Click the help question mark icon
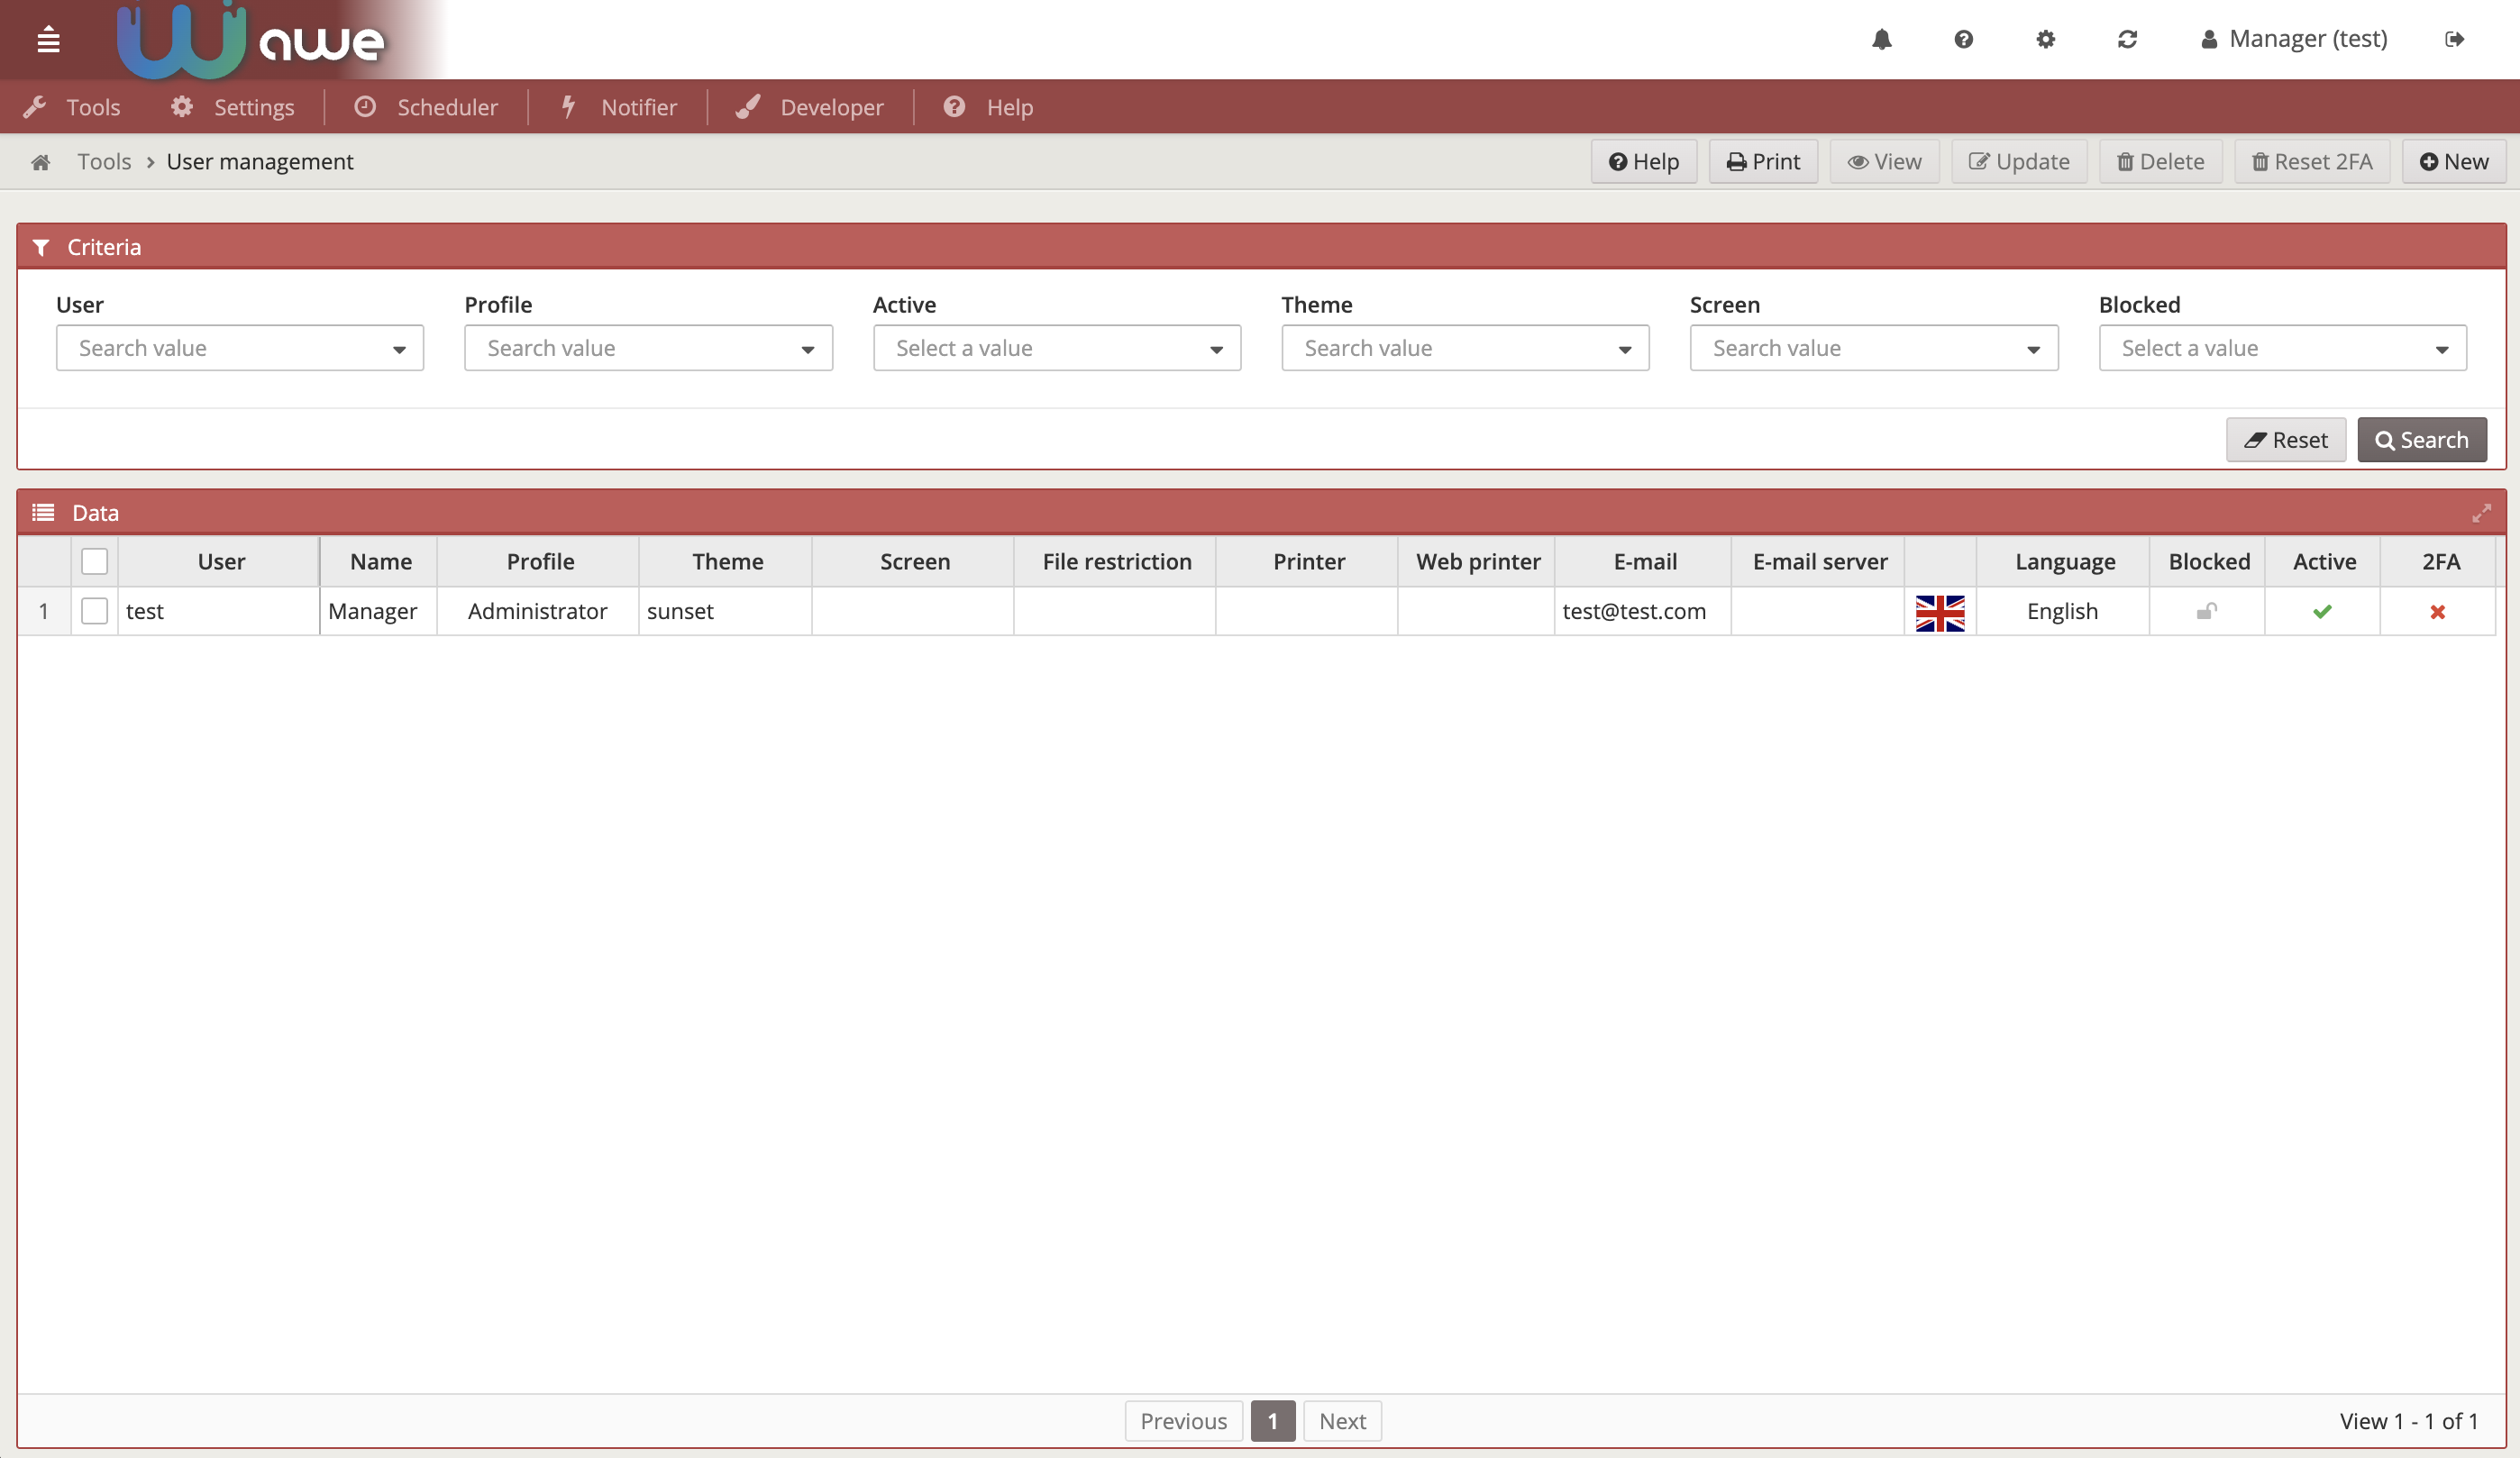Image resolution: width=2520 pixels, height=1458 pixels. (1963, 38)
